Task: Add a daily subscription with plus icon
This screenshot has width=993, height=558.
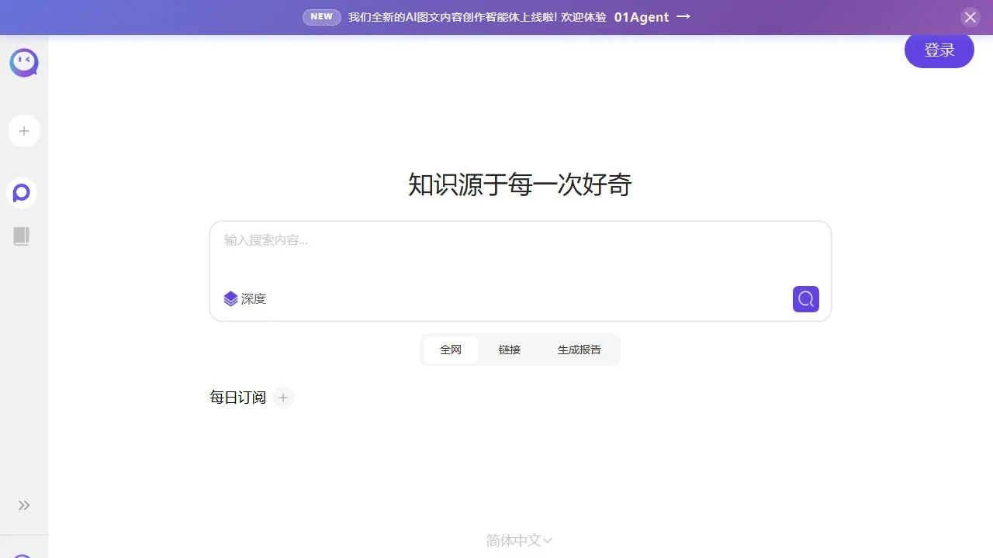Action: [283, 398]
